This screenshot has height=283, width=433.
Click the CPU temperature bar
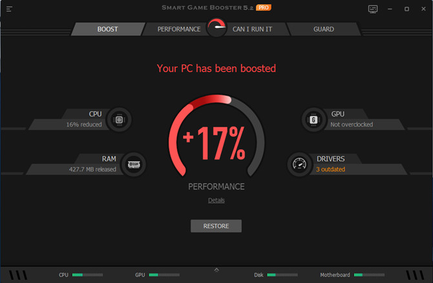[x=87, y=275]
